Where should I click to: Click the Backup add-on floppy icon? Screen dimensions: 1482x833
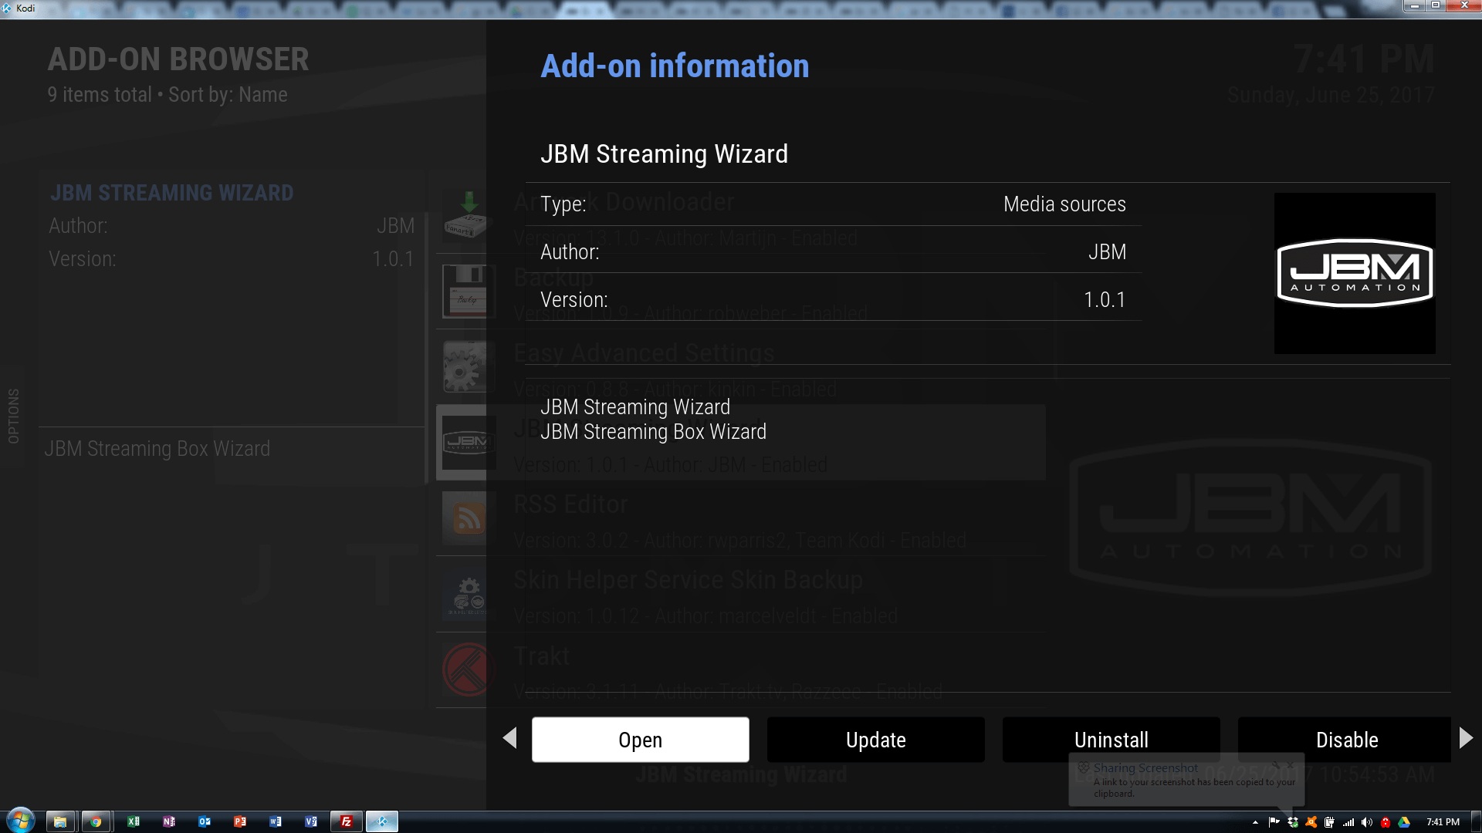tap(464, 292)
